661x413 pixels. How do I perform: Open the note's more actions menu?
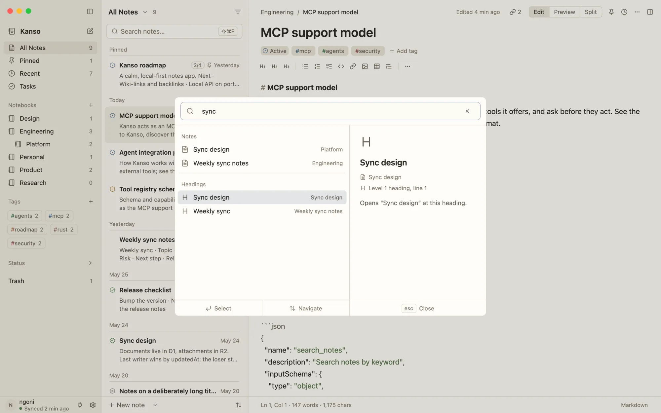pyautogui.click(x=637, y=12)
